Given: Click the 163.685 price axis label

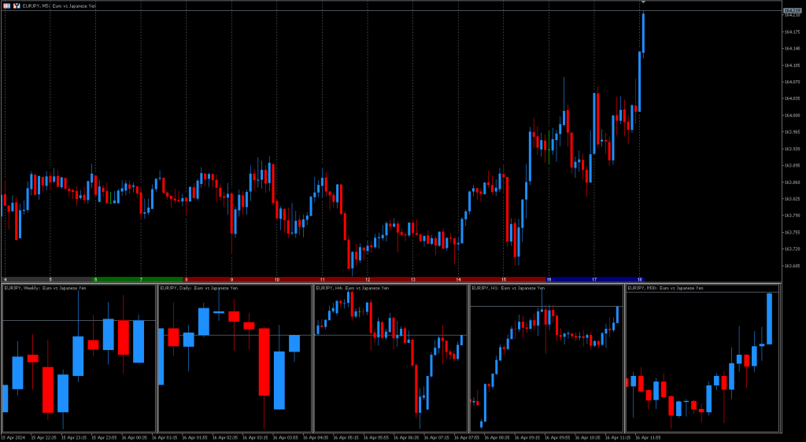Looking at the screenshot, I should pyautogui.click(x=792, y=266).
